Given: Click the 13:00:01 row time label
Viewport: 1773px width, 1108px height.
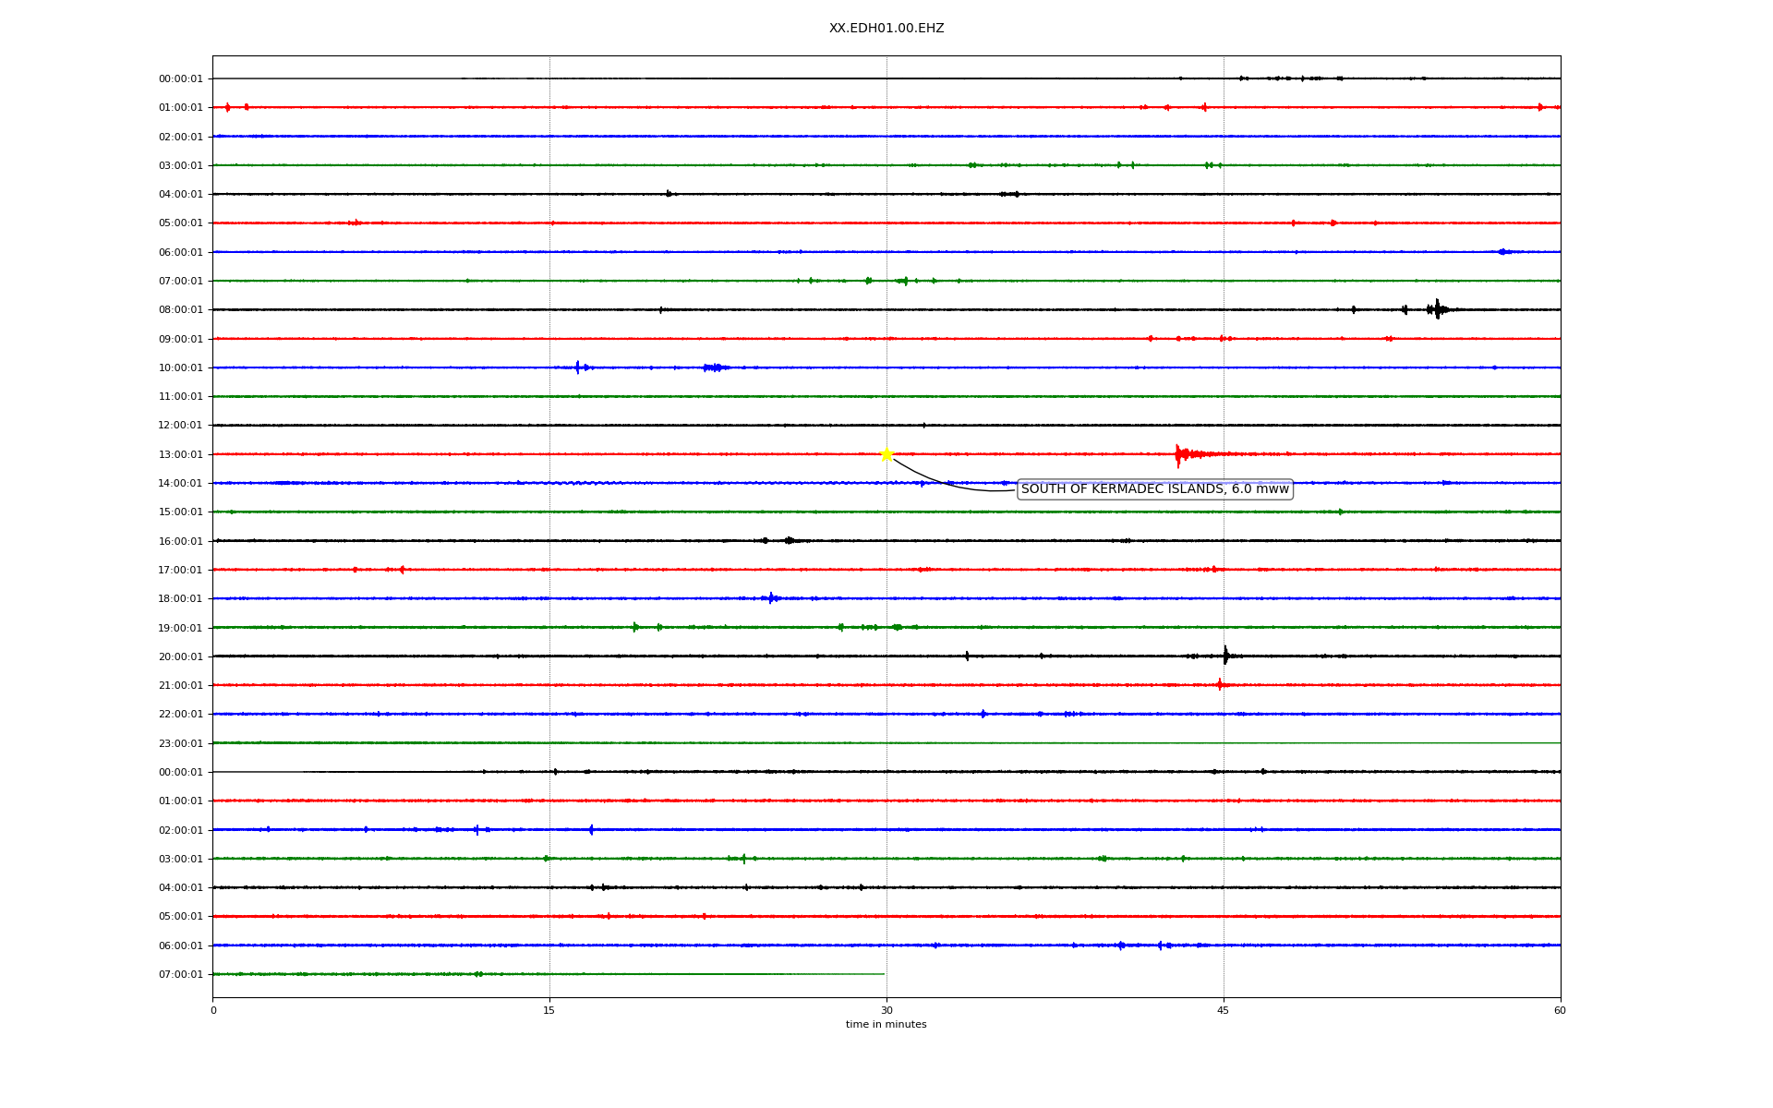Looking at the screenshot, I should pos(180,454).
